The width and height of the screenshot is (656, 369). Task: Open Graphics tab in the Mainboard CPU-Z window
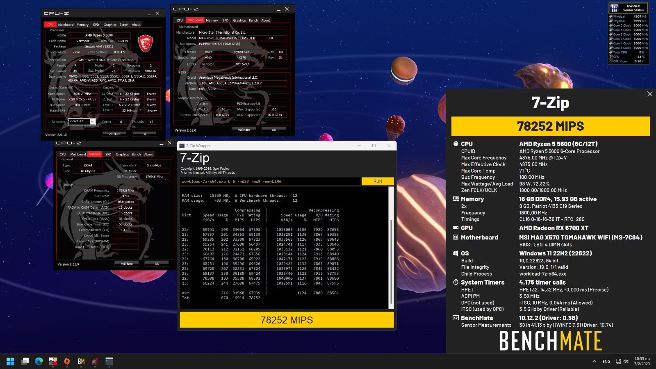[x=239, y=20]
